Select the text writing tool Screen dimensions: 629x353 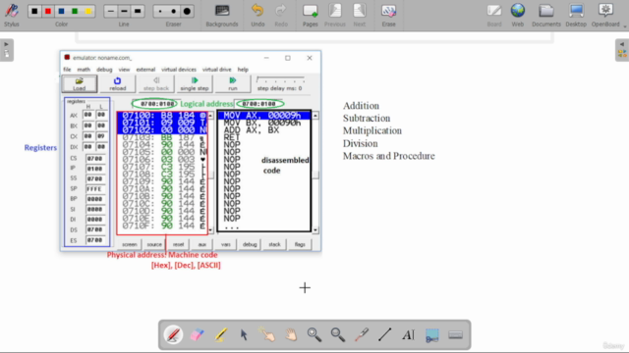(x=409, y=335)
